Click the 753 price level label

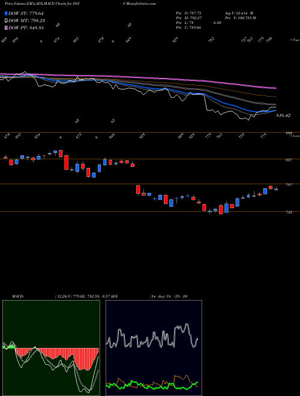(289, 212)
